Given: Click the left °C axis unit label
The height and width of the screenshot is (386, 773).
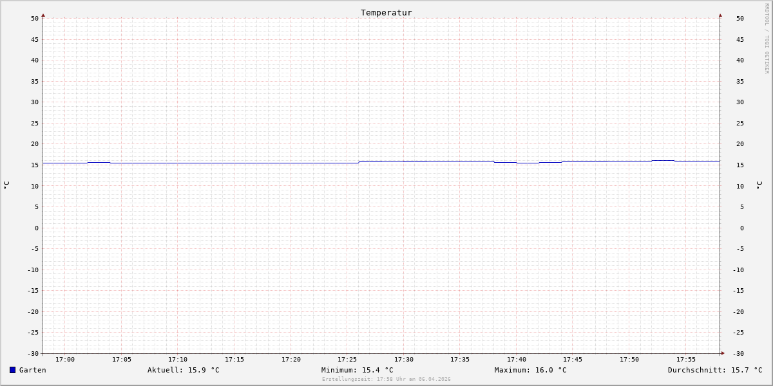Looking at the screenshot, I should tap(6, 185).
